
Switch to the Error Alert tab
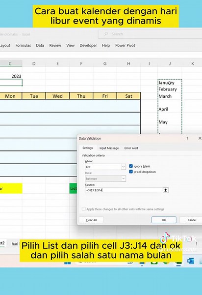131,148
